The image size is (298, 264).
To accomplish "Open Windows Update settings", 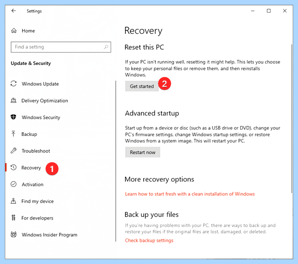I will [40, 84].
